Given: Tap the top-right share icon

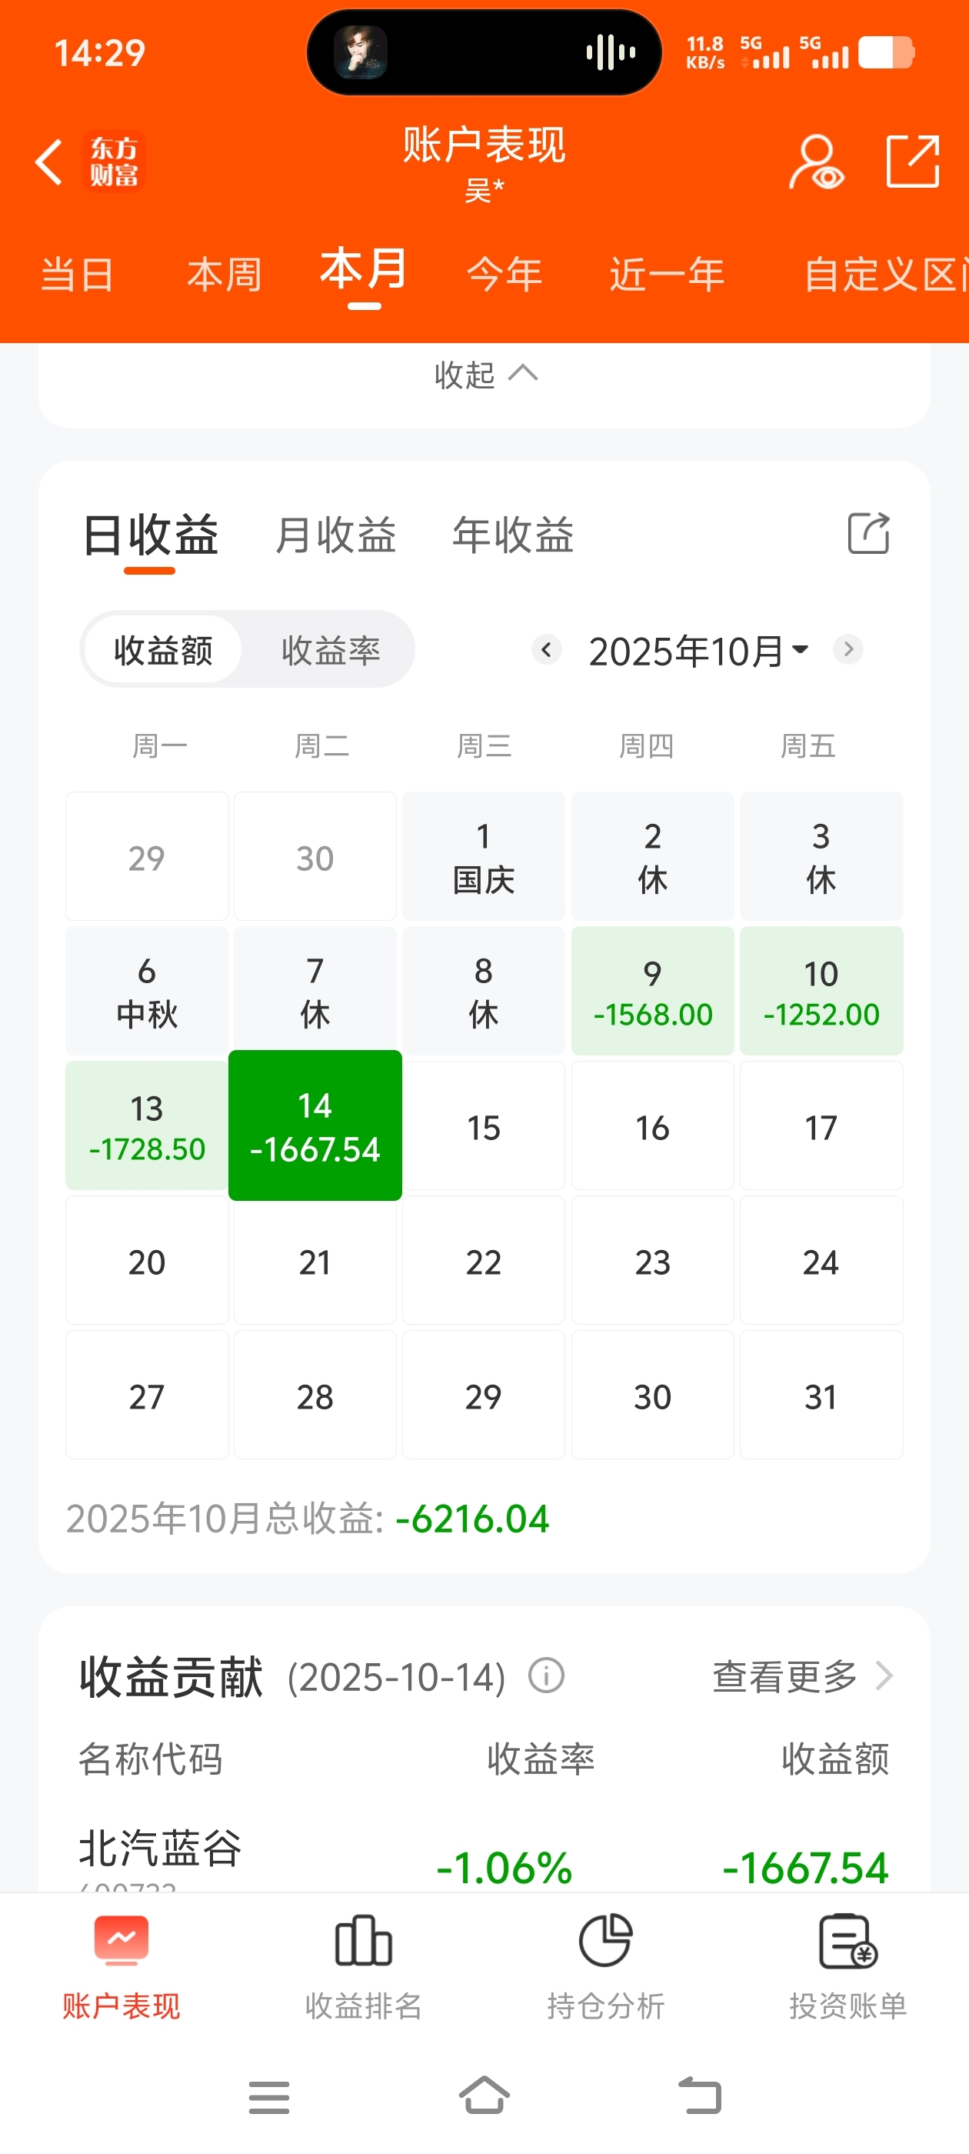Looking at the screenshot, I should click(x=912, y=162).
